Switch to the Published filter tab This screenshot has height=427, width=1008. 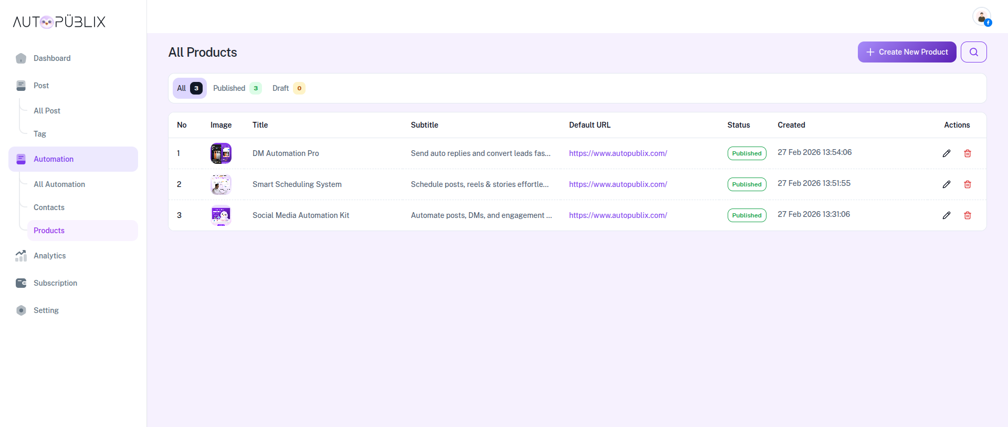[237, 88]
